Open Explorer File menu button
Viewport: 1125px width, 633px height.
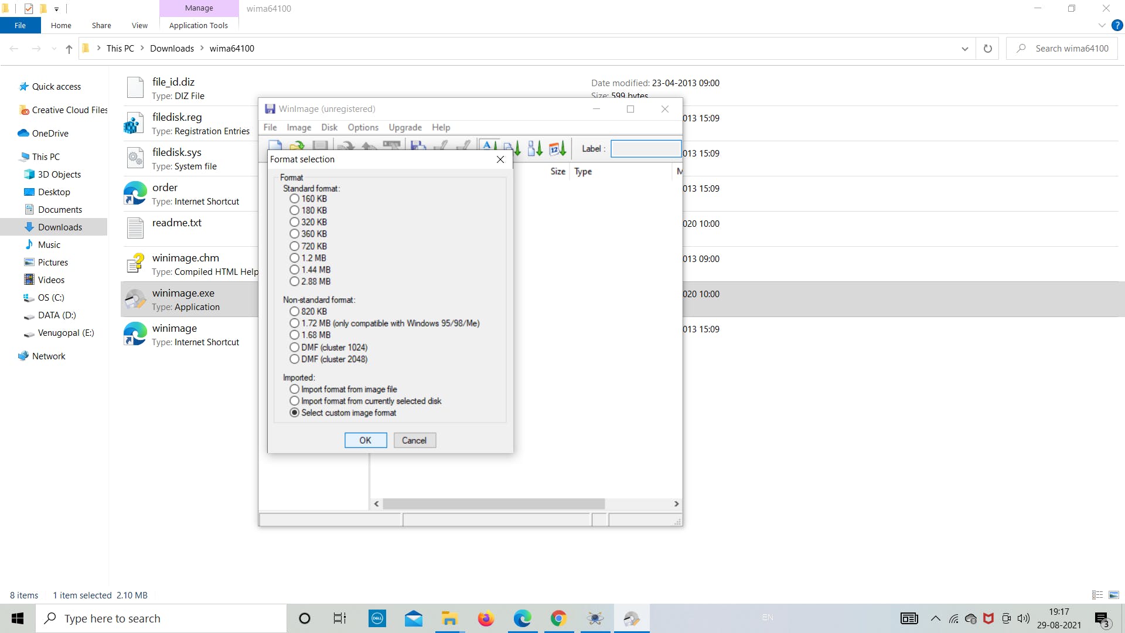[x=20, y=25]
